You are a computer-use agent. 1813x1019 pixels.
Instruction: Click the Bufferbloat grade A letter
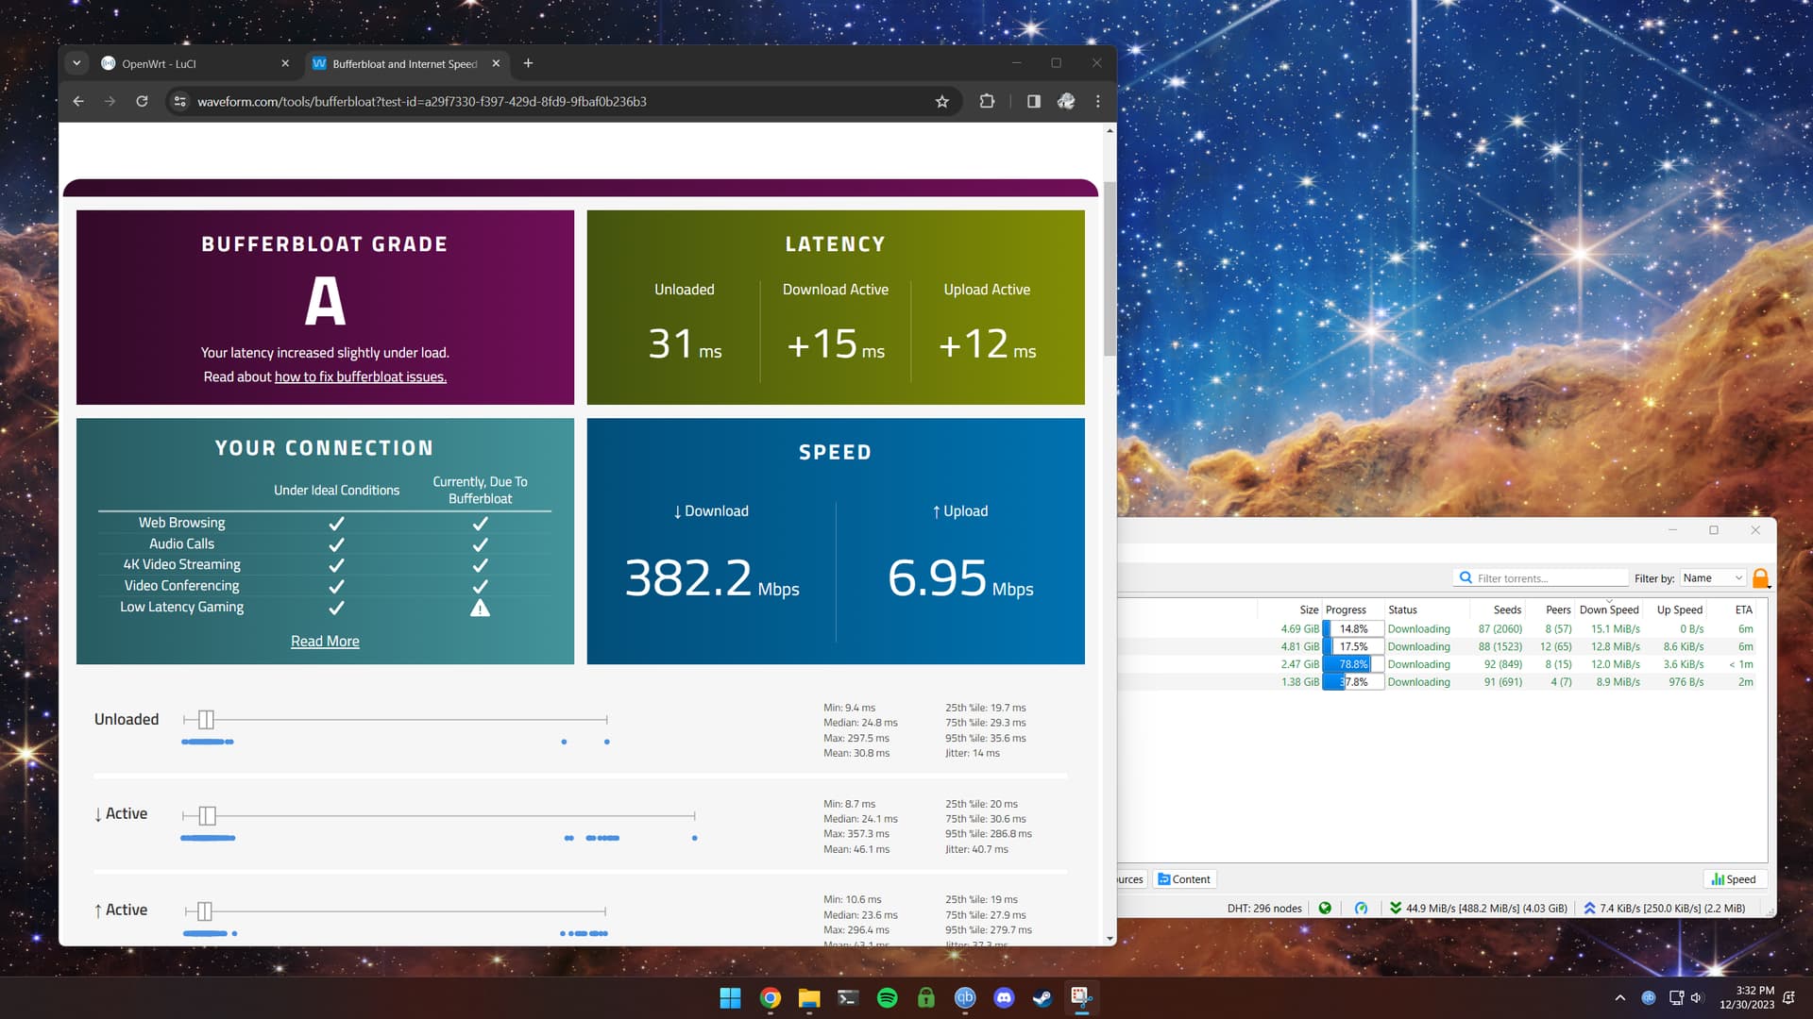click(325, 301)
